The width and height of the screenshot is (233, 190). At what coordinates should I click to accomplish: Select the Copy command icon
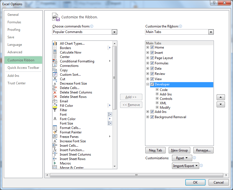coord(55,70)
